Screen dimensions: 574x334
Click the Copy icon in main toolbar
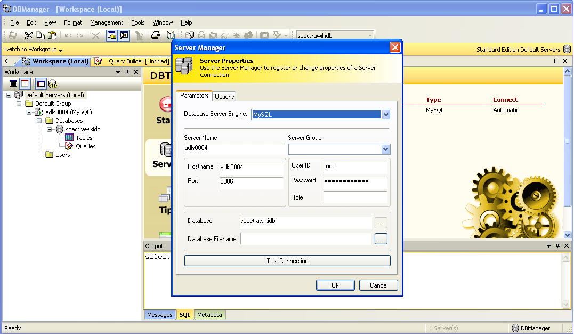pyautogui.click(x=41, y=36)
